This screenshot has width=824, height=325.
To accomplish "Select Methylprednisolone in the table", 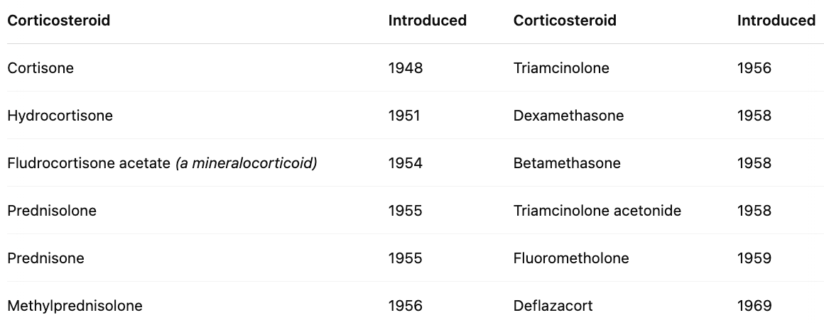I will [75, 306].
